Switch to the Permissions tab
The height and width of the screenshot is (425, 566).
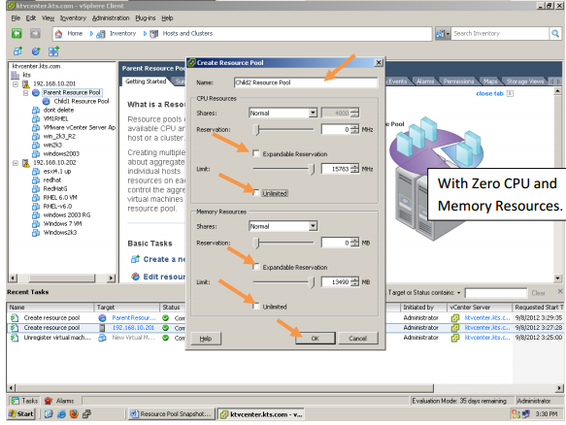click(x=458, y=82)
